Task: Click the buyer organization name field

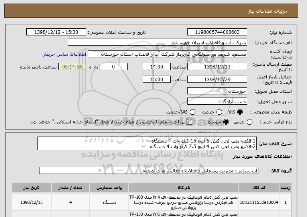Action: coord(157,43)
